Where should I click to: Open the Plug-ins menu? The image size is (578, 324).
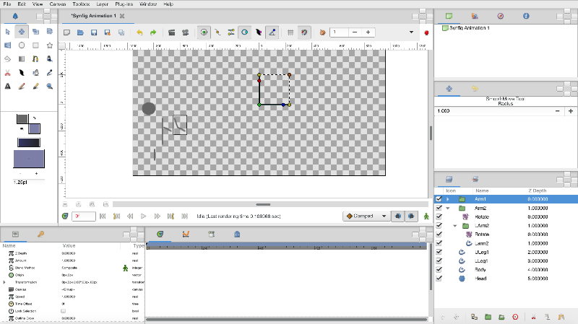click(x=124, y=4)
